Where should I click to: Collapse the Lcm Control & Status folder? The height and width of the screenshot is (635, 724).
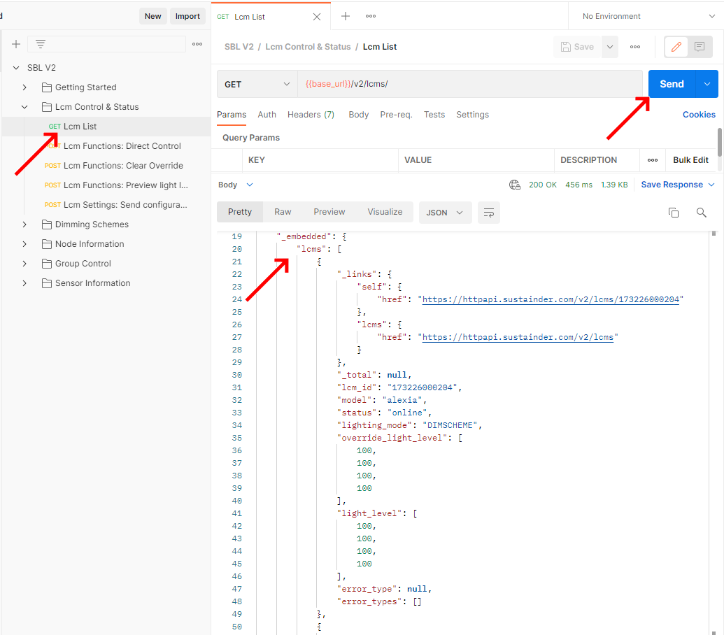tap(24, 107)
